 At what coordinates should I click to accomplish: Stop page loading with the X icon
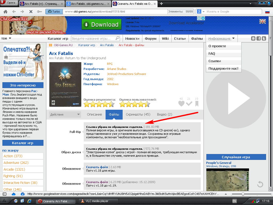point(31,12)
